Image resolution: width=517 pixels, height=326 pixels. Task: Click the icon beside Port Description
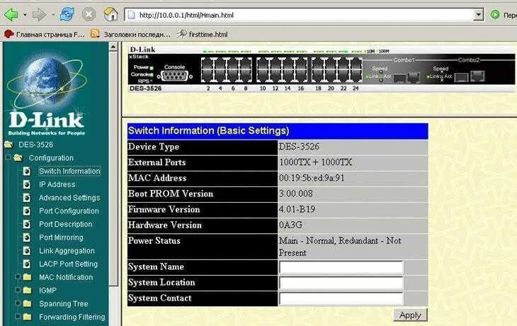(27, 224)
